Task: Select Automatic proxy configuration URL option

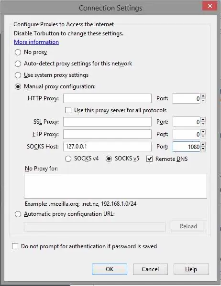Action: (x=18, y=214)
